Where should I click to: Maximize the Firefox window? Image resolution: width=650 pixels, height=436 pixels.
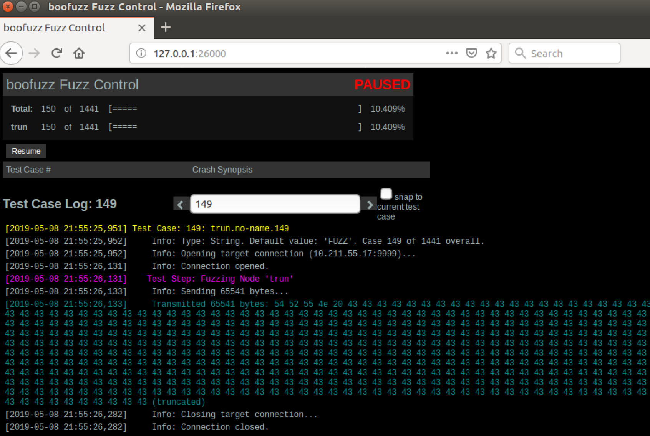[35, 7]
